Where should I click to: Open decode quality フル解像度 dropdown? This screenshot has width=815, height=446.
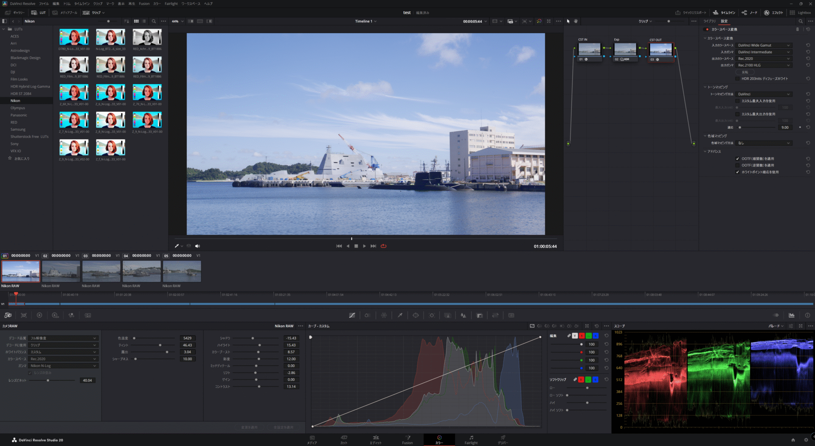pos(64,338)
